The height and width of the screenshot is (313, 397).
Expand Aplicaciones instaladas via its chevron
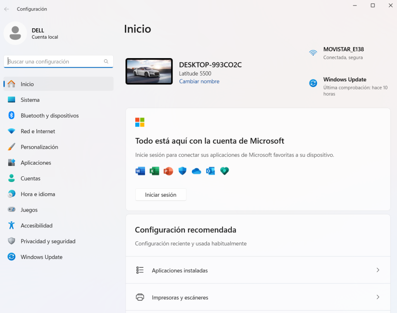378,270
